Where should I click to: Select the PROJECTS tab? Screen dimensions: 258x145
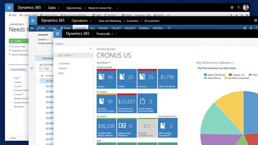tap(130, 28)
